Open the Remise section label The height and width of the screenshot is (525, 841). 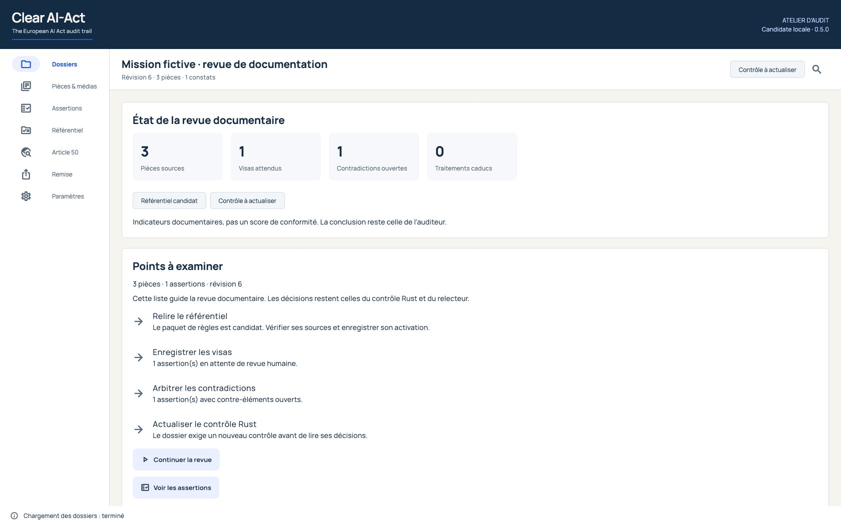(x=62, y=174)
